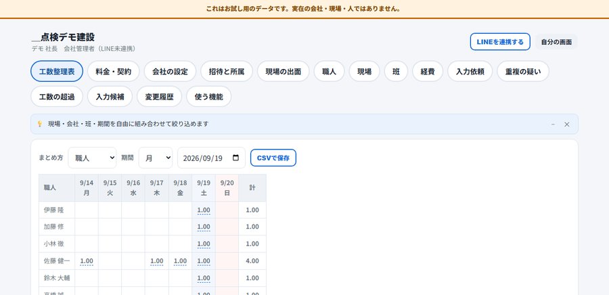This screenshot has height=295, width=609.
Task: Click 加藤 修's 9/19 value 1.00
Action: pyautogui.click(x=204, y=227)
